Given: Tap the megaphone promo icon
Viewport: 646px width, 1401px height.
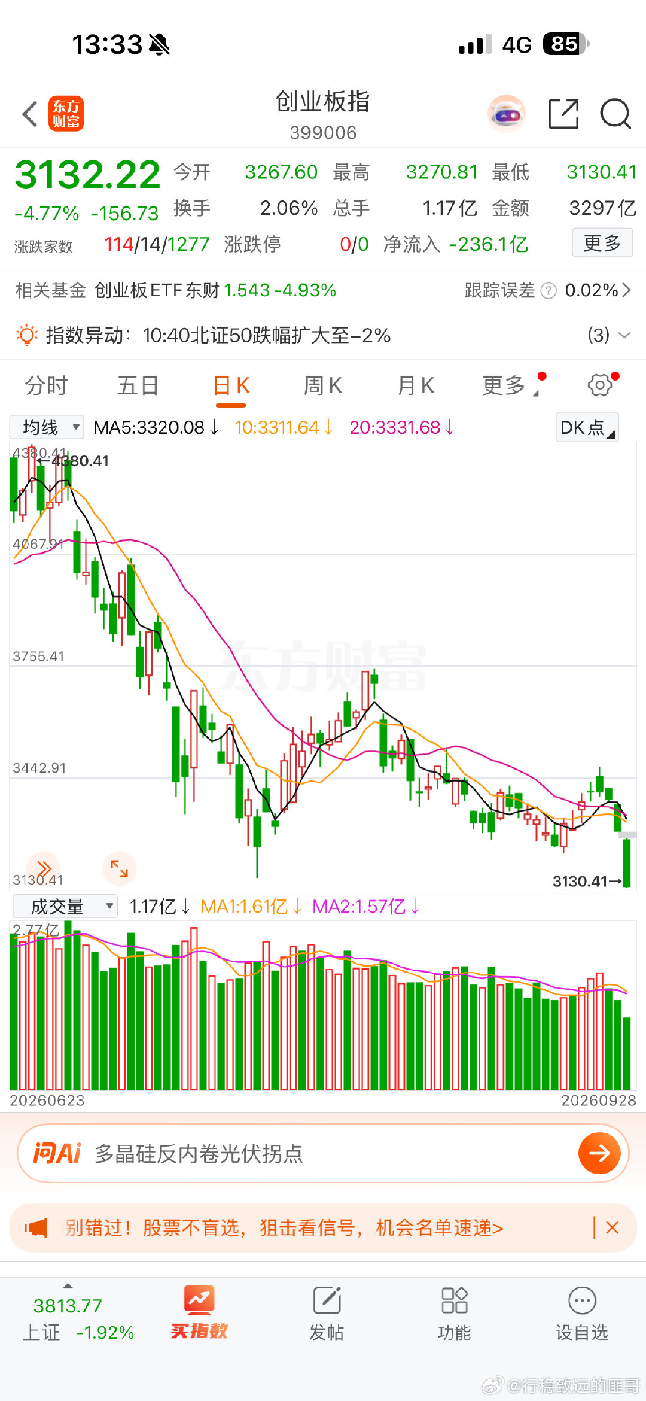Looking at the screenshot, I should tap(36, 1228).
